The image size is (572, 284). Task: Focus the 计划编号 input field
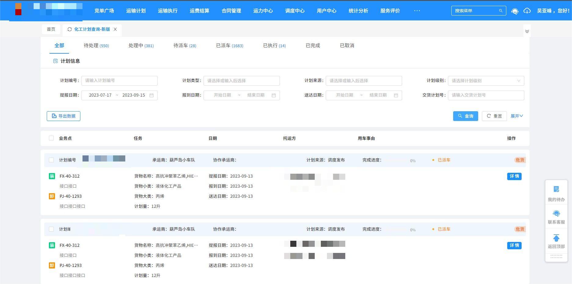[119, 81]
